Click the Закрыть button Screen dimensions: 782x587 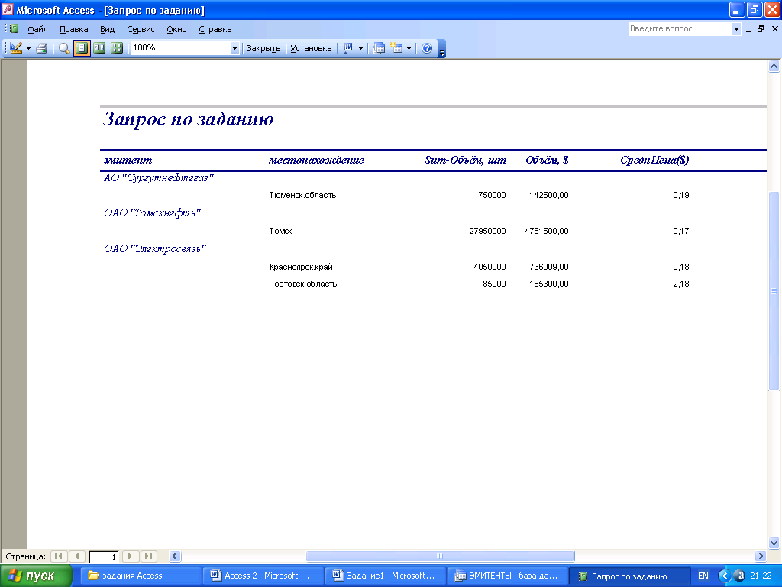click(x=263, y=48)
